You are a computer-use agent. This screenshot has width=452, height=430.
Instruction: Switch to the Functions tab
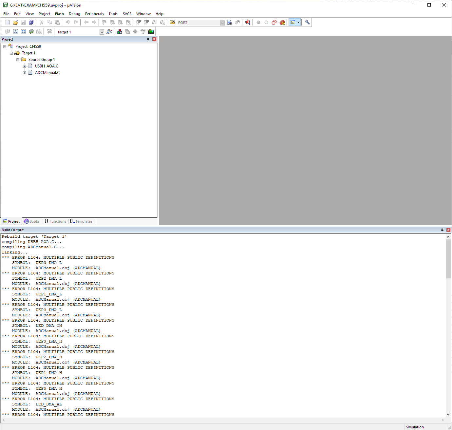[55, 221]
